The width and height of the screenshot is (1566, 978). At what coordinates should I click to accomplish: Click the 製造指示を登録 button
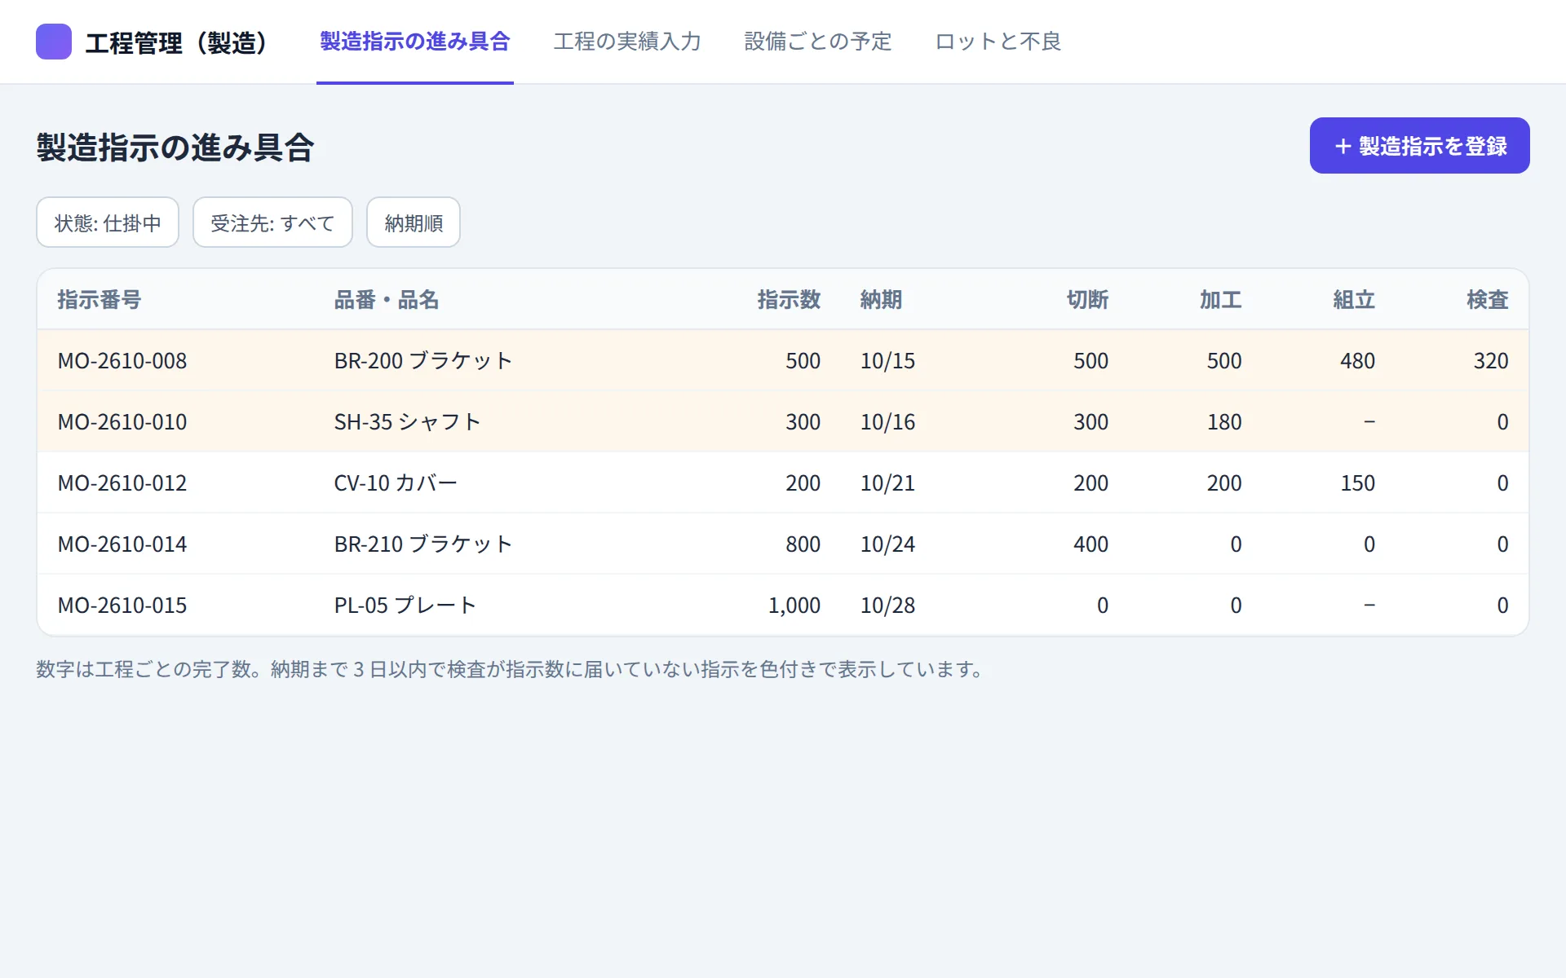click(1419, 146)
